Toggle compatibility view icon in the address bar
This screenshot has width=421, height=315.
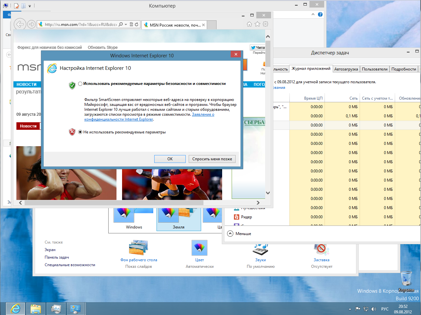coord(131,24)
